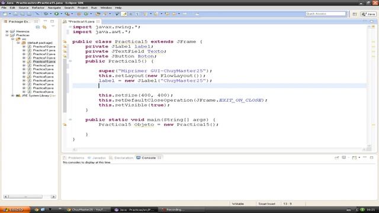Select Practica15.java in Package Explorer
Viewport: 379px width, 213px height.
(x=44, y=62)
